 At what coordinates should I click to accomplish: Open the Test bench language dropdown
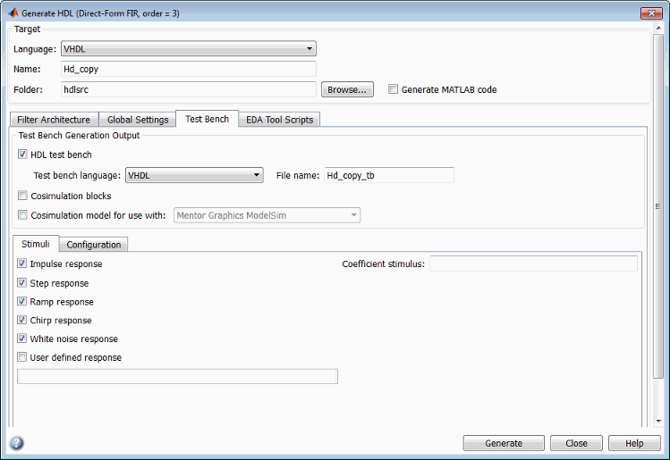click(194, 175)
